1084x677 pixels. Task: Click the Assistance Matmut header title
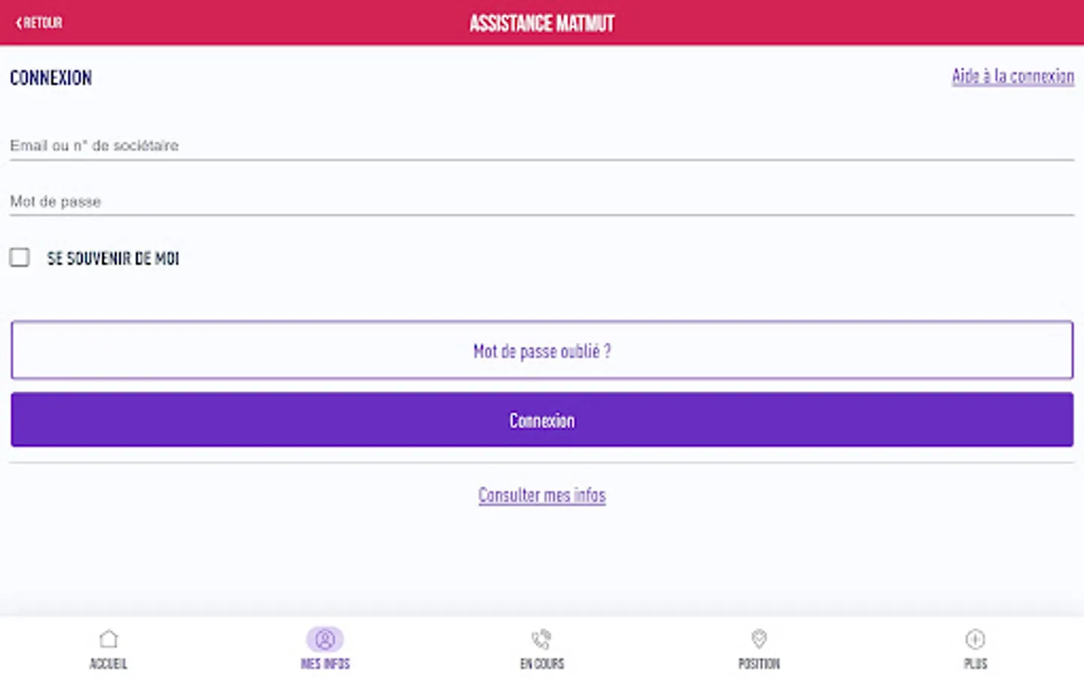541,23
